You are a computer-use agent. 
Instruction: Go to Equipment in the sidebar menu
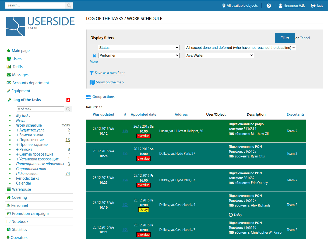click(21, 91)
